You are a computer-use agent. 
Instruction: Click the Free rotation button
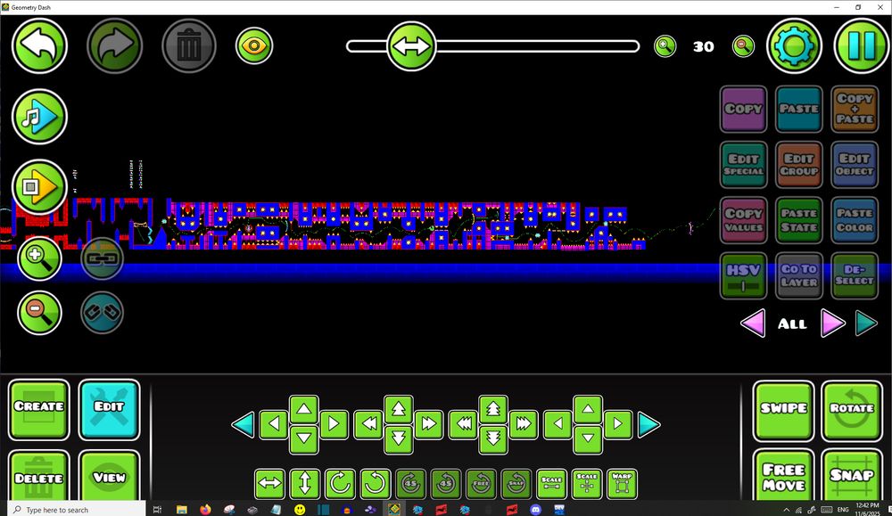[482, 484]
